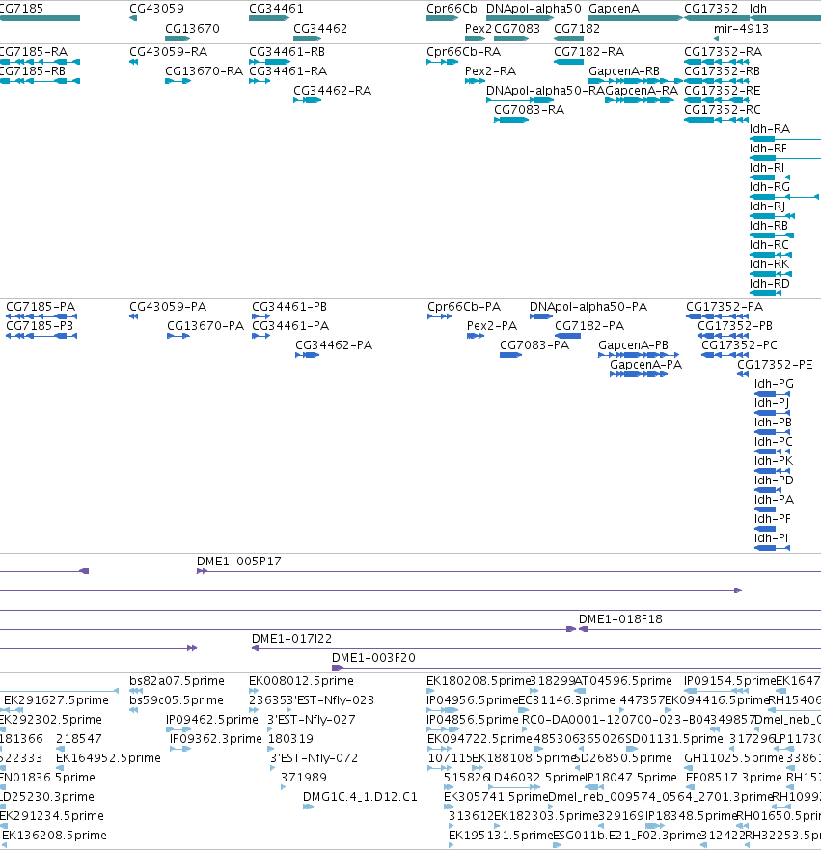This screenshot has width=821, height=850.
Task: Select the Idh-RJ transcript
Action: click(772, 216)
